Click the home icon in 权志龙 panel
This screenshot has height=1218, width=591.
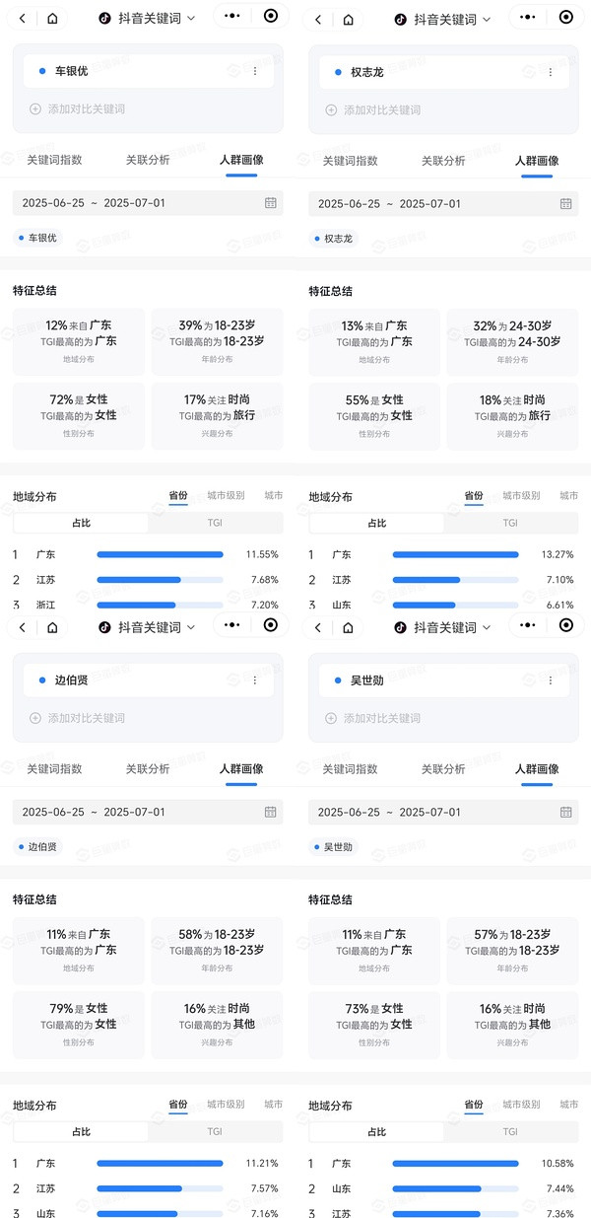[348, 19]
